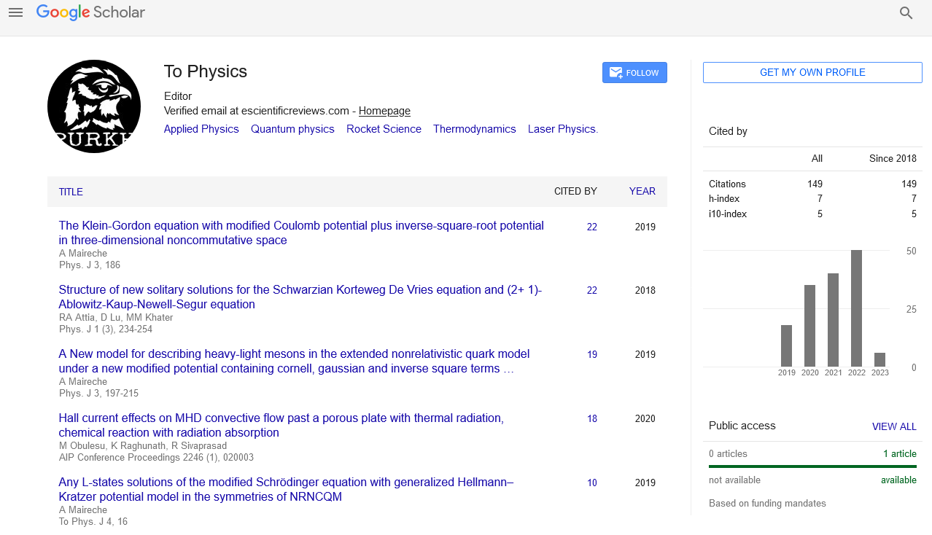Screen dimensions: 932x535
Task: View the 10 citations of L-states article
Action: [592, 483]
